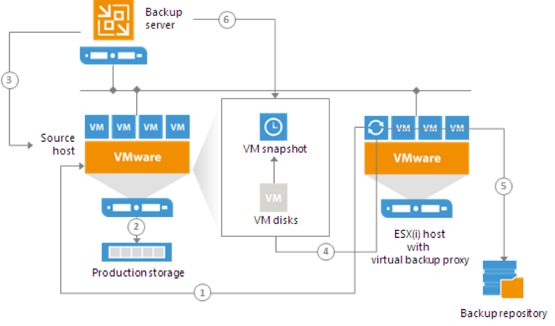Screen dimensions: 555x326
Task: Select the ESX(i) host VMware block
Action: pos(416,158)
